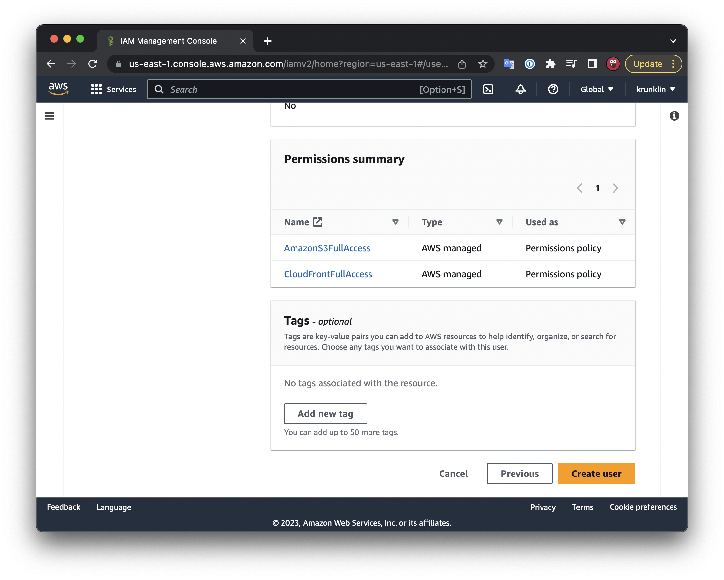Open the Services grid menu
This screenshot has width=724, height=580.
(113, 89)
